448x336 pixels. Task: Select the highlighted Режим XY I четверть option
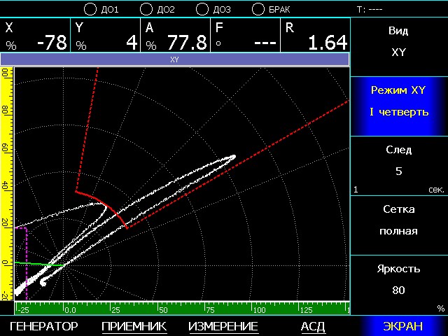pyautogui.click(x=398, y=102)
